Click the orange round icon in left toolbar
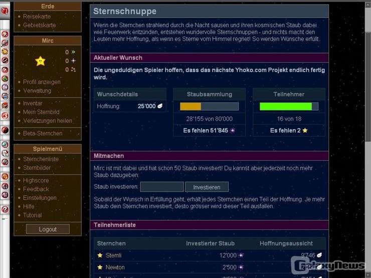371x278 pixels. click(x=5, y=176)
